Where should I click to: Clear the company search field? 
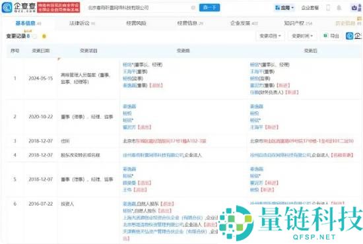tap(193, 8)
